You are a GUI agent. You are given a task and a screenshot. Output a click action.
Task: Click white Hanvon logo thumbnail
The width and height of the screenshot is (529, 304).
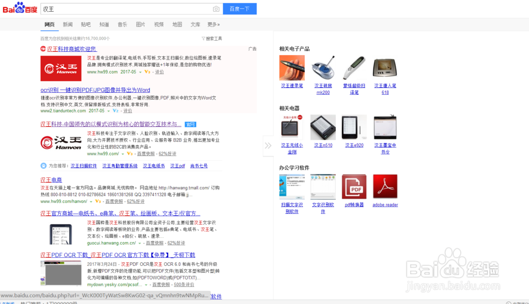pos(61,143)
